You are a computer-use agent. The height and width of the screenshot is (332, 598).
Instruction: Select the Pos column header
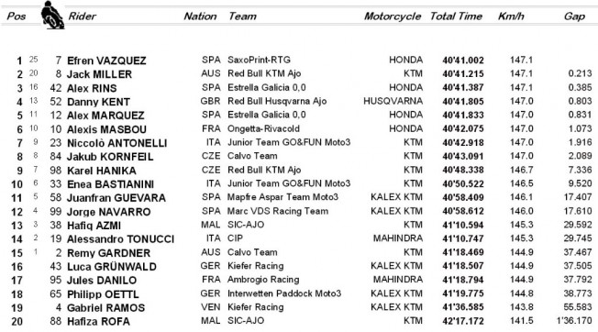pos(17,17)
